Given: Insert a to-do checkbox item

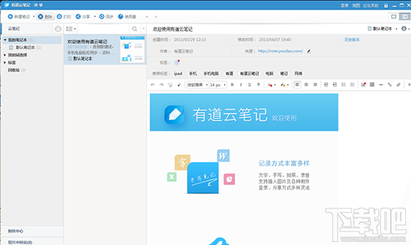Looking at the screenshot, I should (363, 85).
